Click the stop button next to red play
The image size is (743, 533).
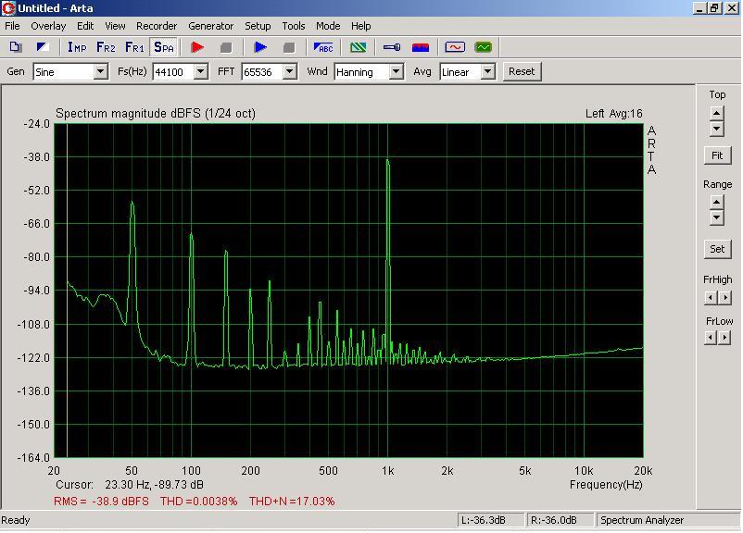226,47
